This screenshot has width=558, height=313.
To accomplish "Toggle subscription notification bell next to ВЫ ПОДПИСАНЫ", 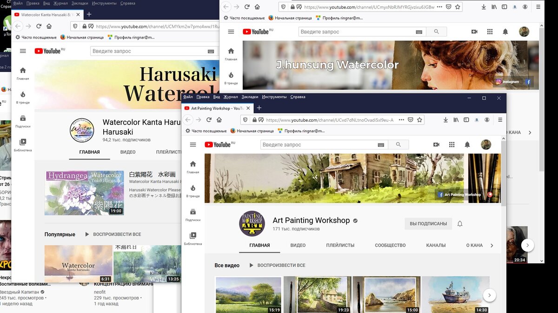I will tap(460, 223).
